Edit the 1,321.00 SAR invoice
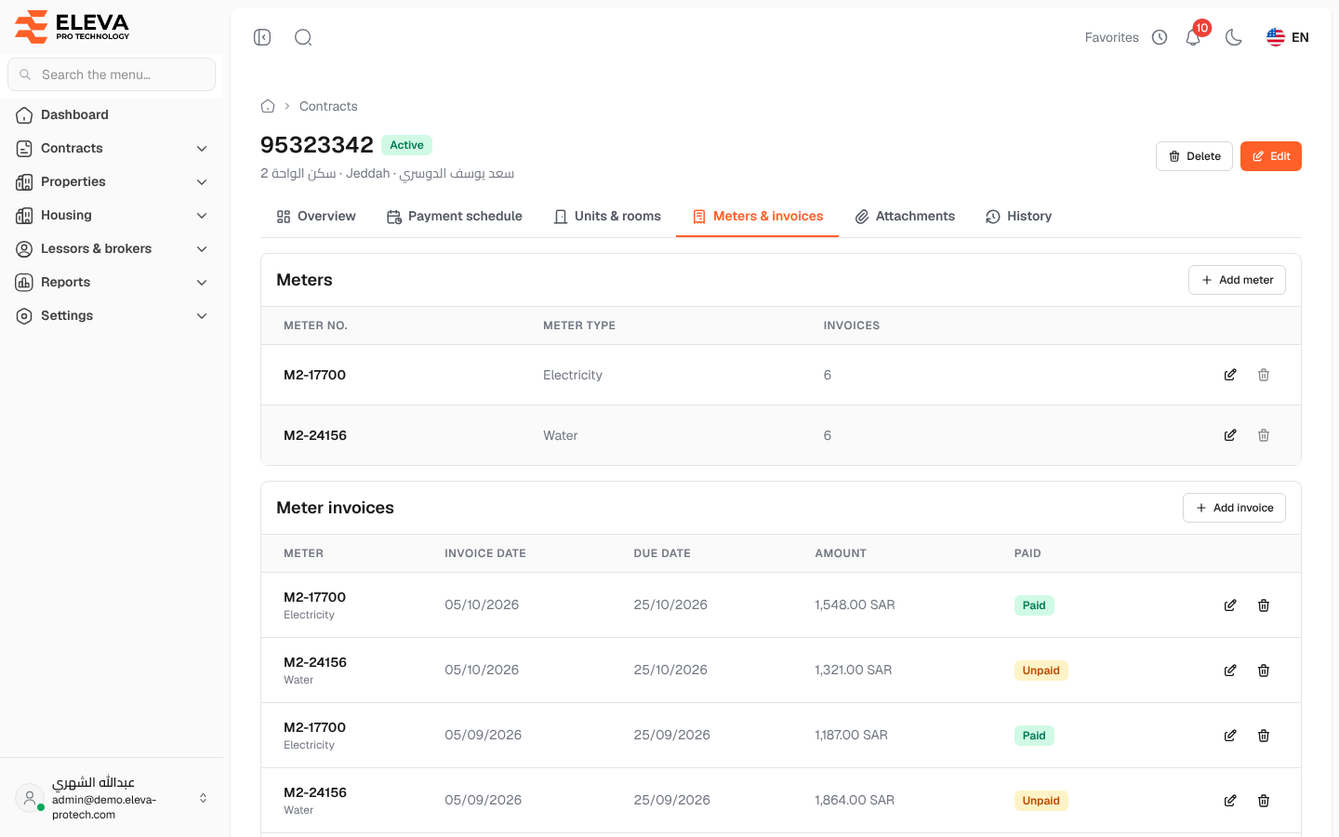The width and height of the screenshot is (1339, 837). 1230,671
